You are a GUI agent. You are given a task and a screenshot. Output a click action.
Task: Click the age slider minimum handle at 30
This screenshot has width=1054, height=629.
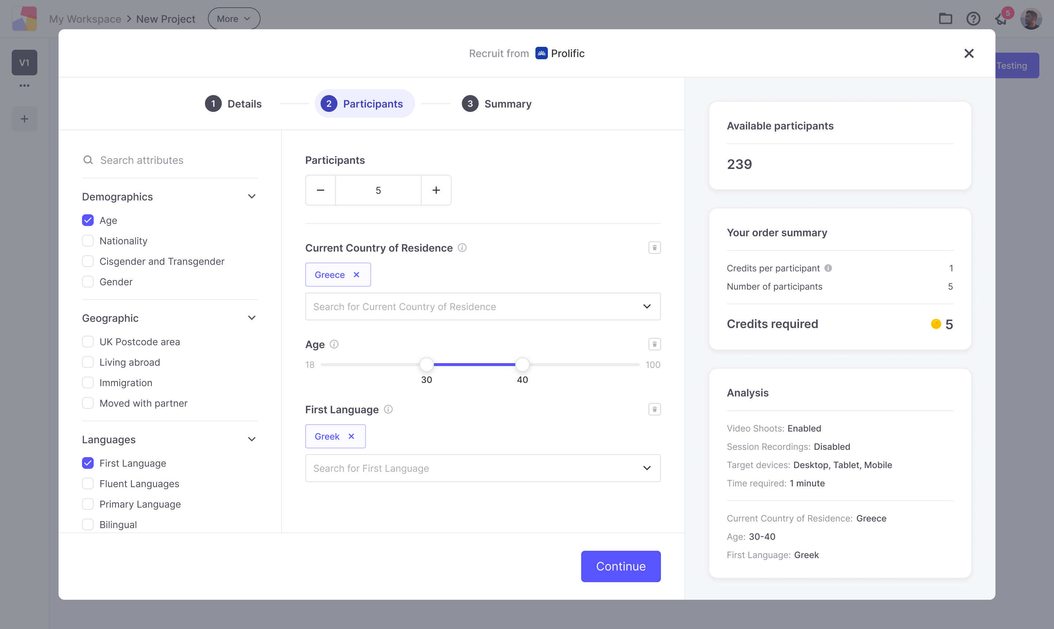[x=426, y=365]
